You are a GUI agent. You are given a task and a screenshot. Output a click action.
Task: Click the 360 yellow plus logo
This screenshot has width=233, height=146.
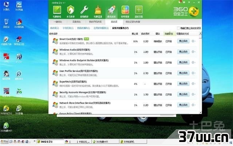[194, 11]
